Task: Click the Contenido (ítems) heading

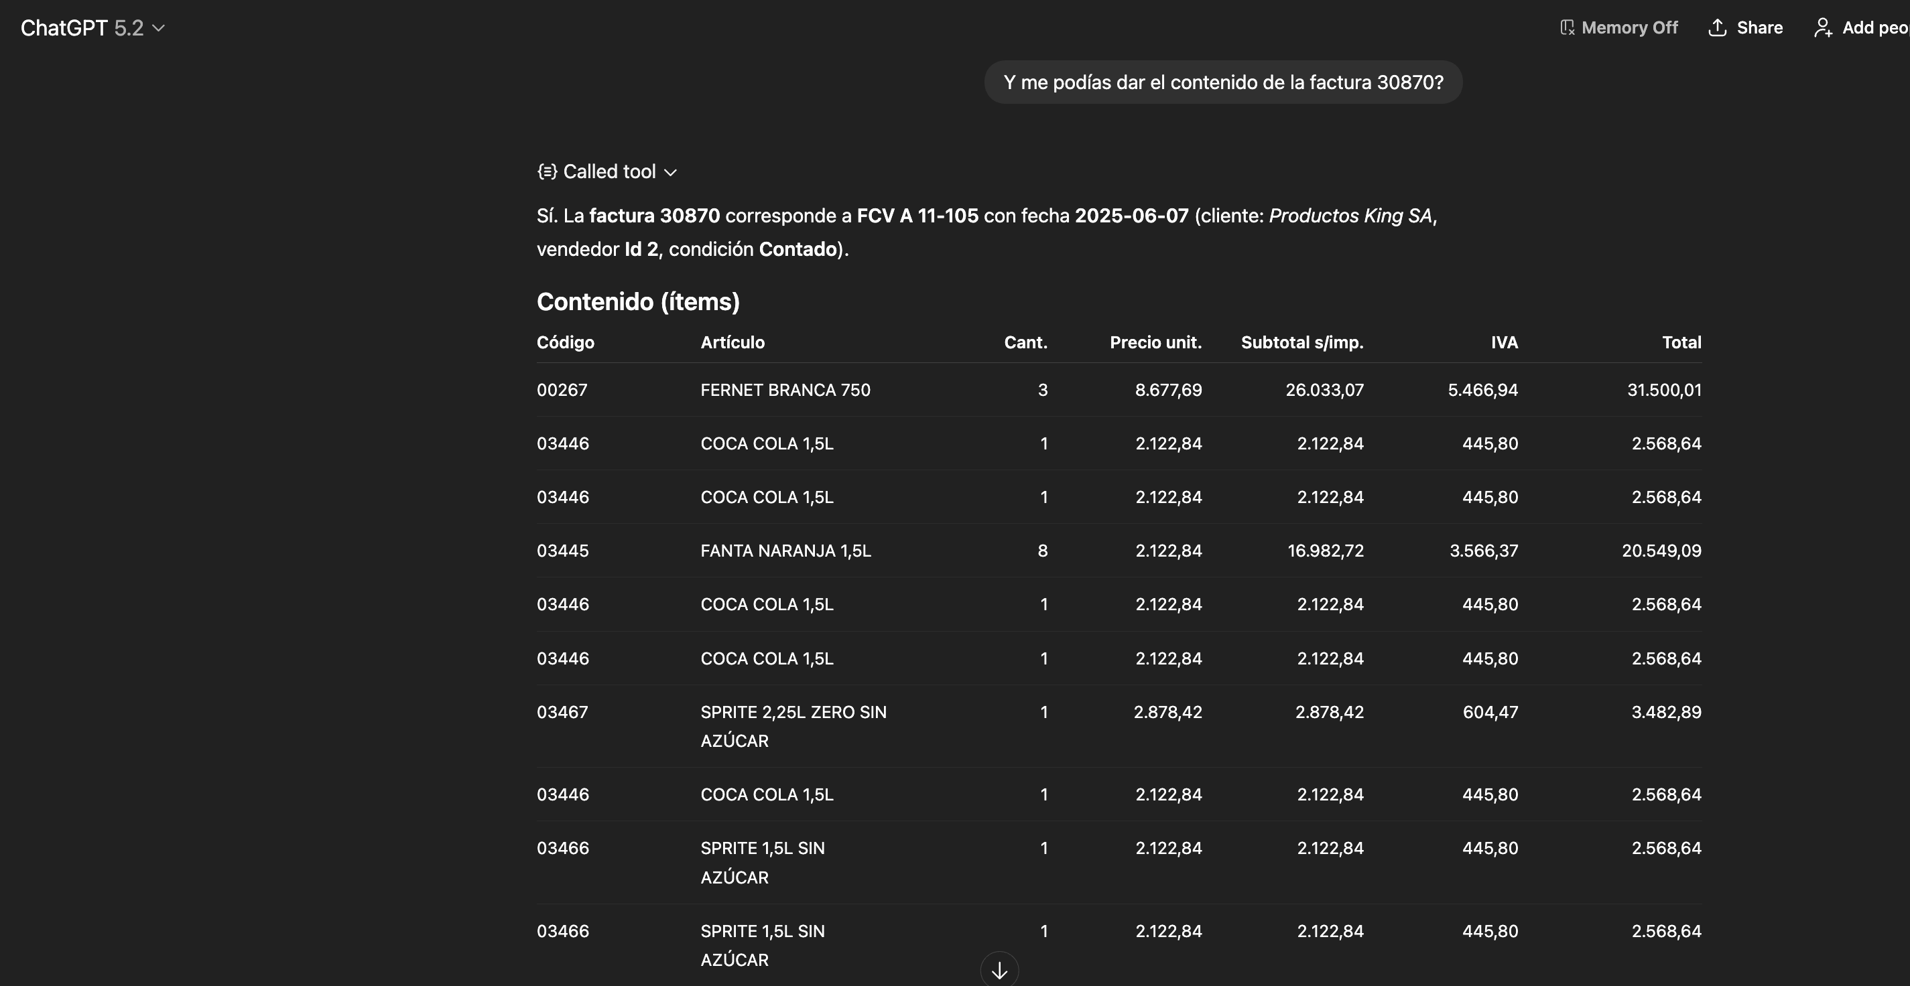Action: point(637,301)
